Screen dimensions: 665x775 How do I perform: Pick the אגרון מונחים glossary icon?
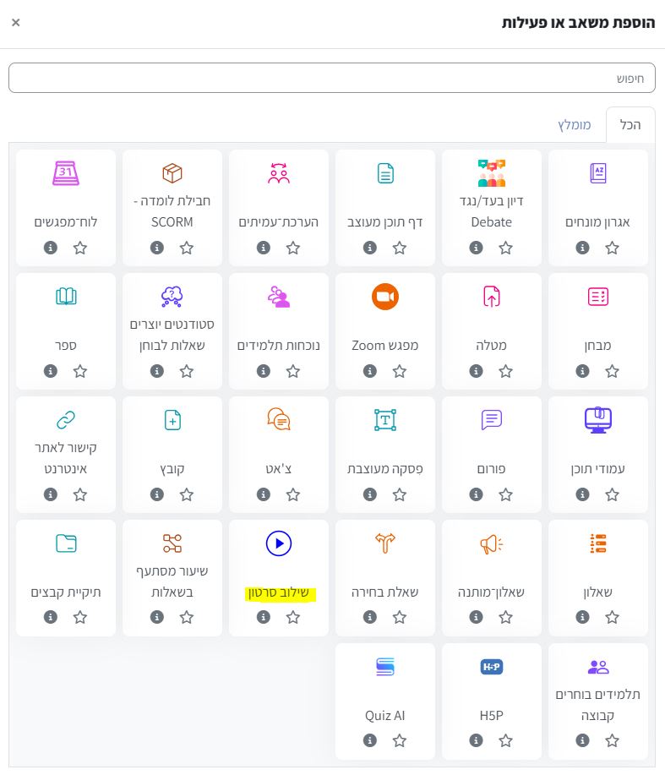tap(598, 173)
